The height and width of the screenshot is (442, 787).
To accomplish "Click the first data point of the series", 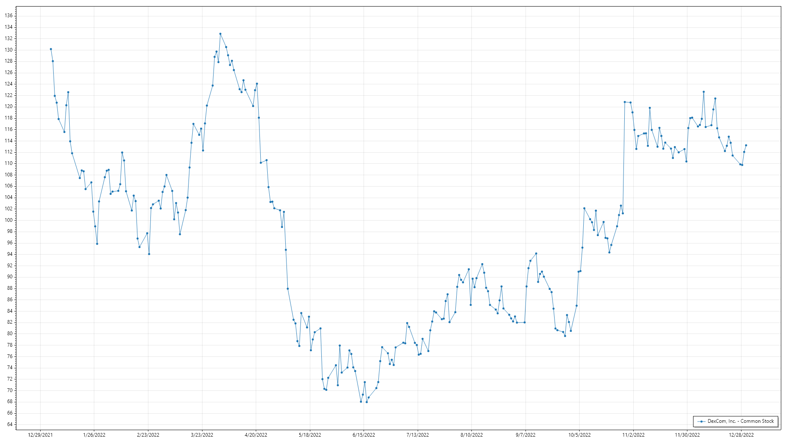I will click(51, 49).
